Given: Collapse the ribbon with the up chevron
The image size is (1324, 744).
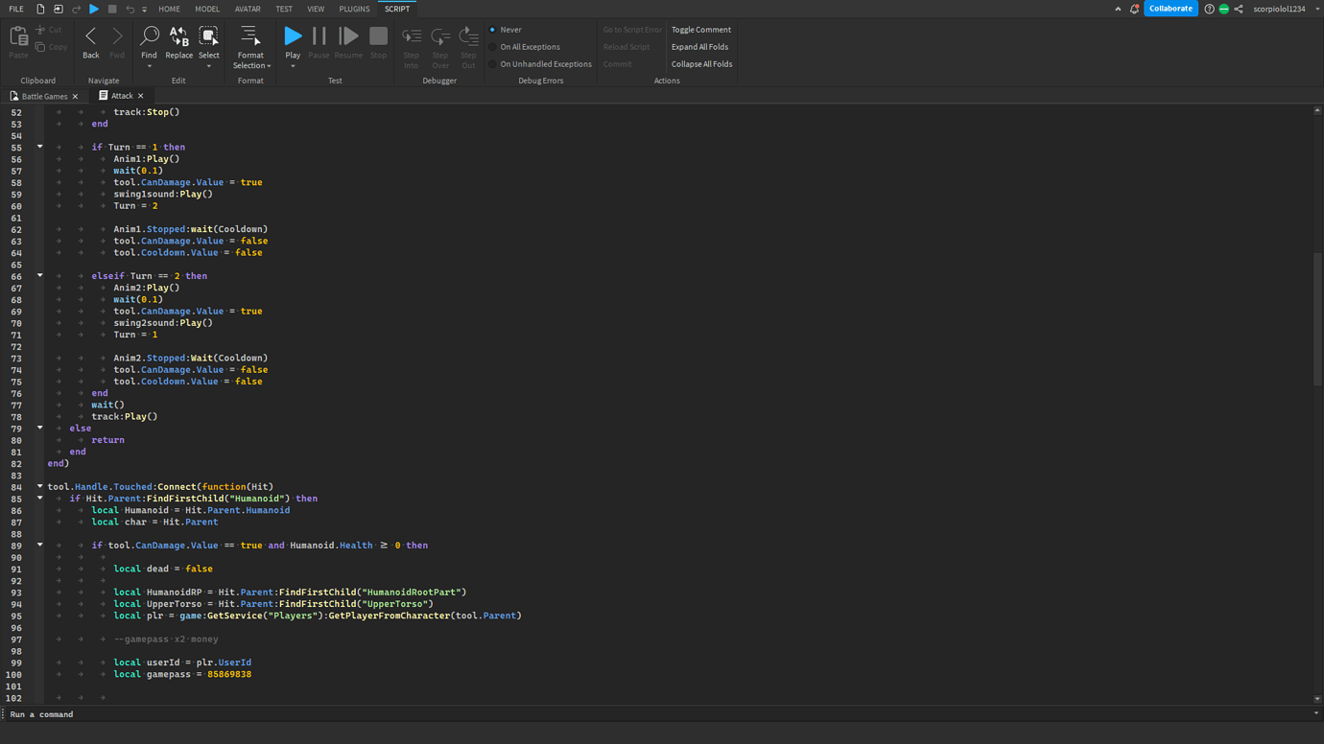Looking at the screenshot, I should [1118, 9].
